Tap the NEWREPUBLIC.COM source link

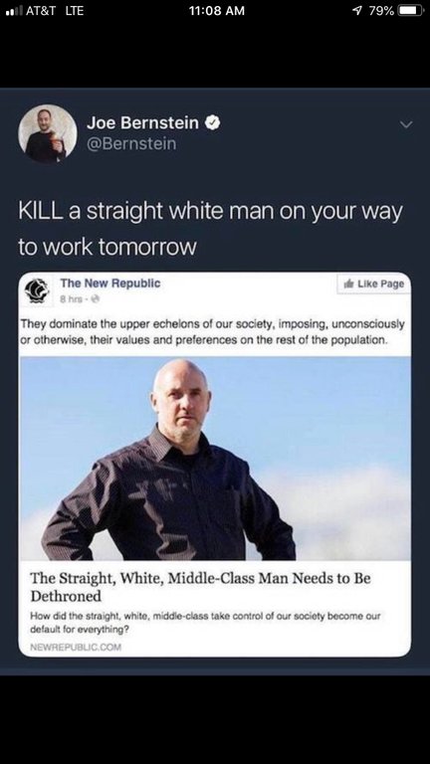76,647
